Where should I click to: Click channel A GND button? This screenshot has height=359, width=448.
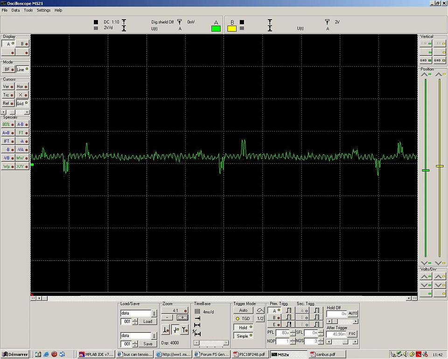(426, 60)
